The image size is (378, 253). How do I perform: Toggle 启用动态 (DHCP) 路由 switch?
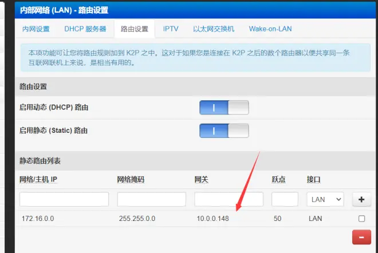224,108
